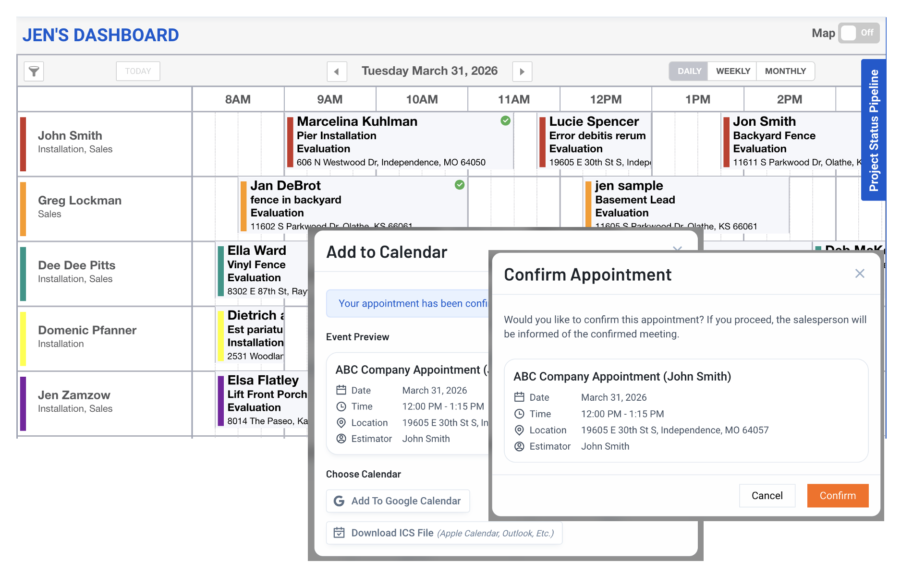The image size is (901, 573).
Task: Click the calendar icon beside Download ICS File
Action: [339, 533]
